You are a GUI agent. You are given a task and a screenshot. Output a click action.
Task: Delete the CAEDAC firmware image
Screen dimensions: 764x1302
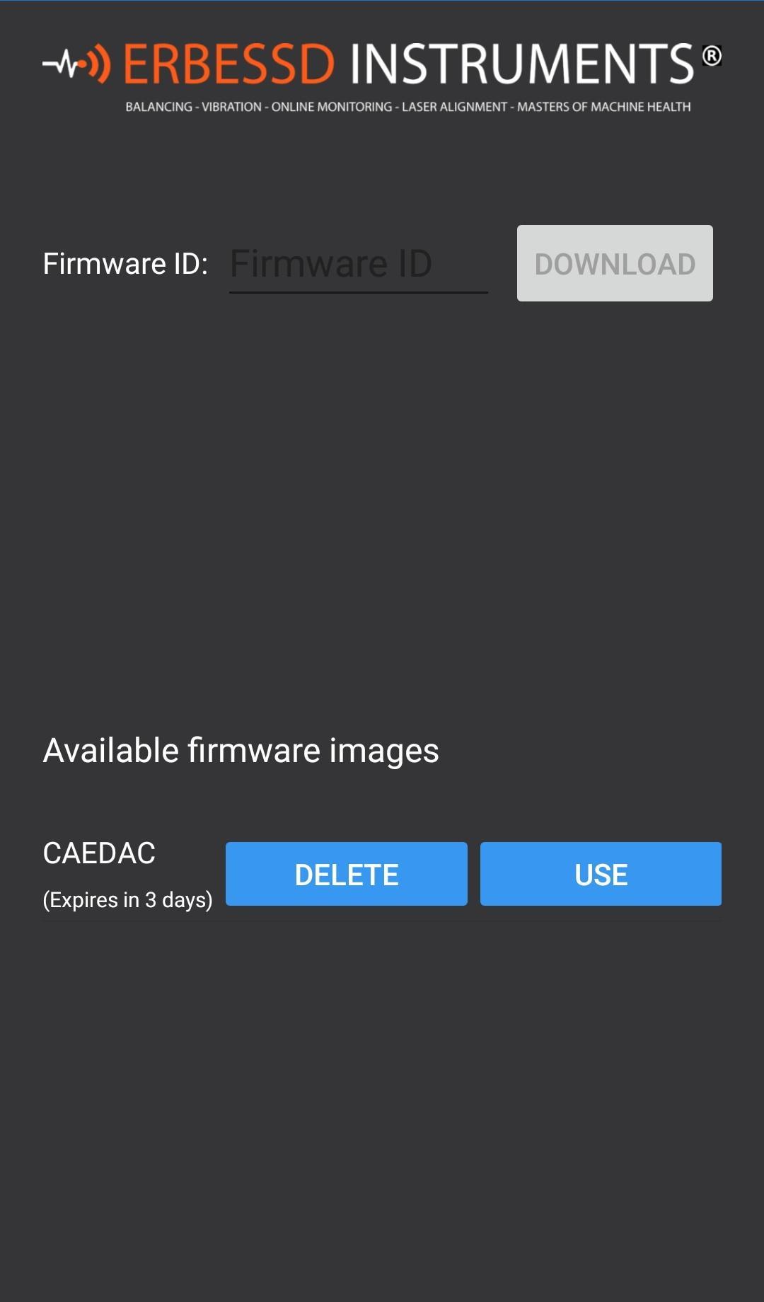[x=347, y=874]
